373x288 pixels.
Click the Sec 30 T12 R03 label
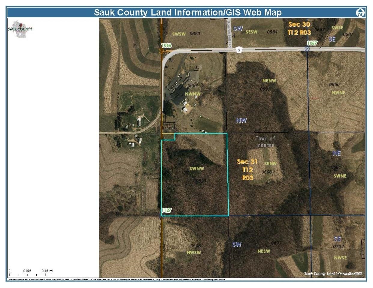[299, 28]
